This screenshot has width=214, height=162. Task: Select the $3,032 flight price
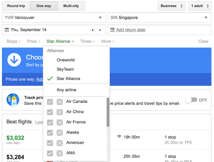pos(15,138)
